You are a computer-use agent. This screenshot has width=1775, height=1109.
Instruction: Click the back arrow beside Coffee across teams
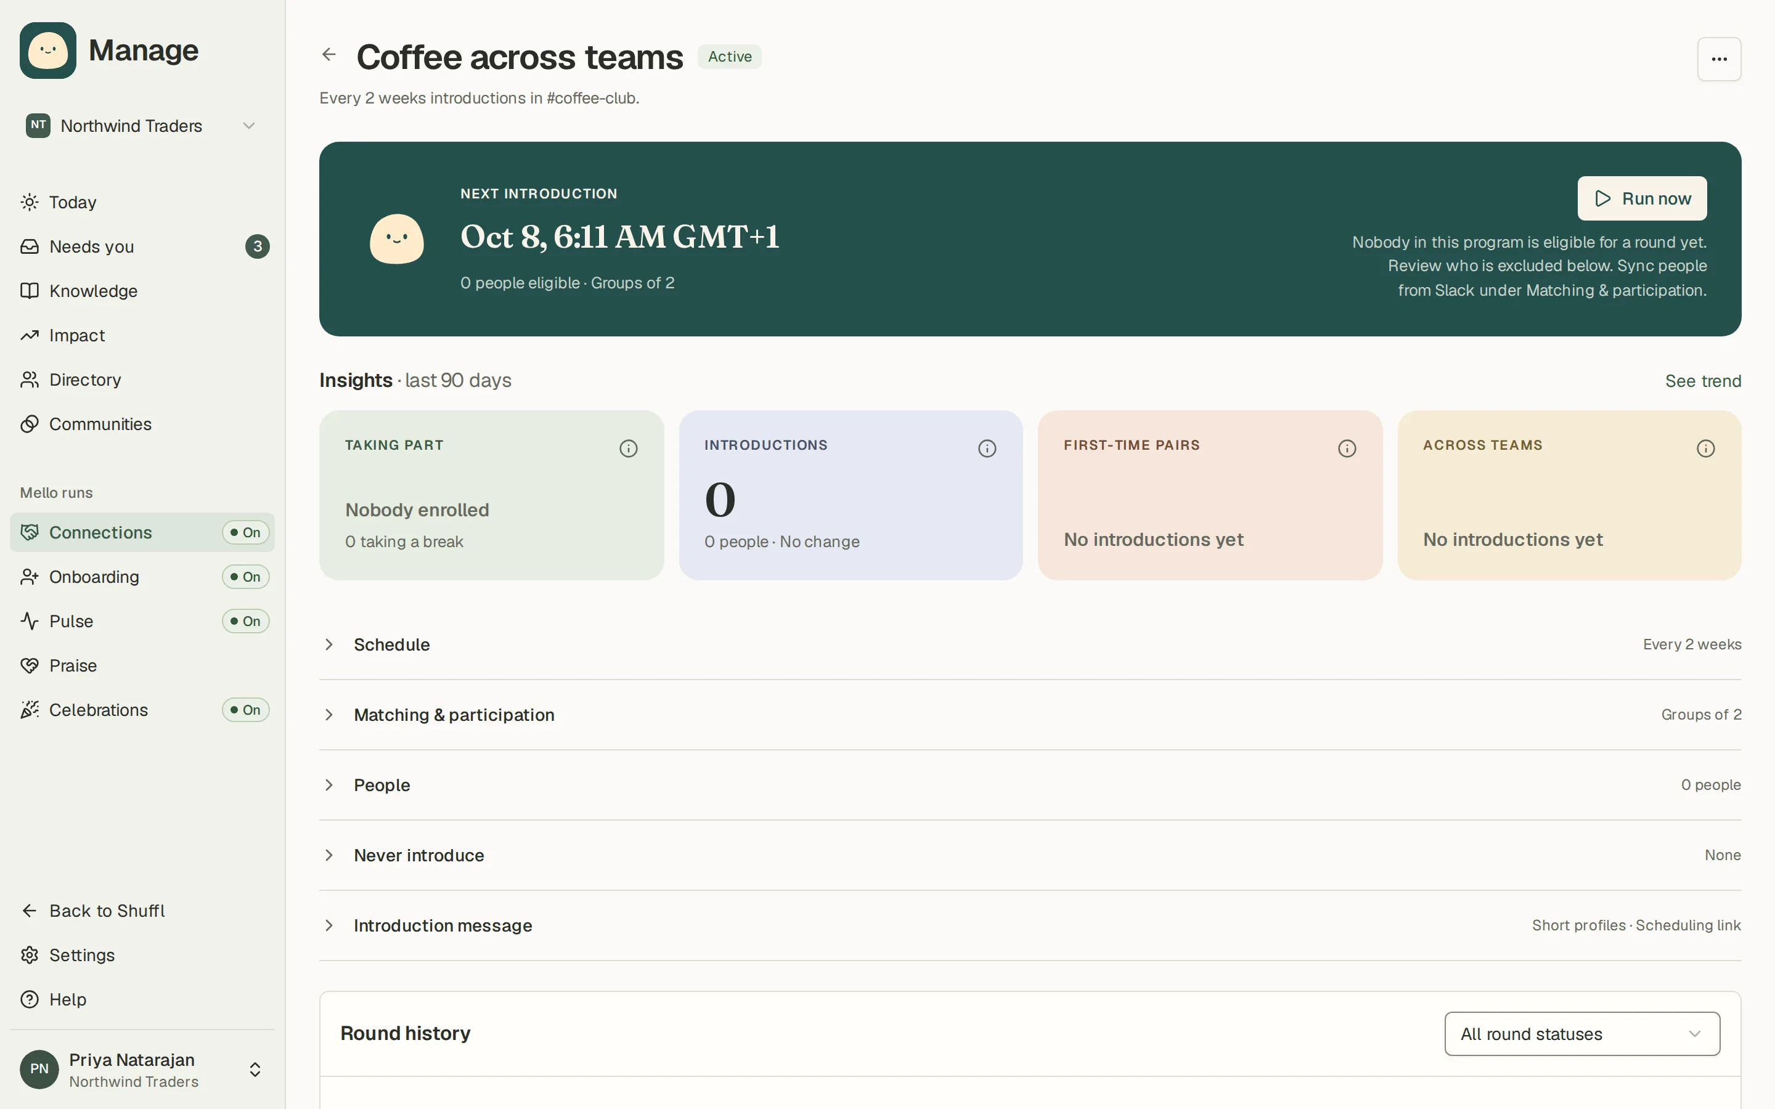(328, 55)
